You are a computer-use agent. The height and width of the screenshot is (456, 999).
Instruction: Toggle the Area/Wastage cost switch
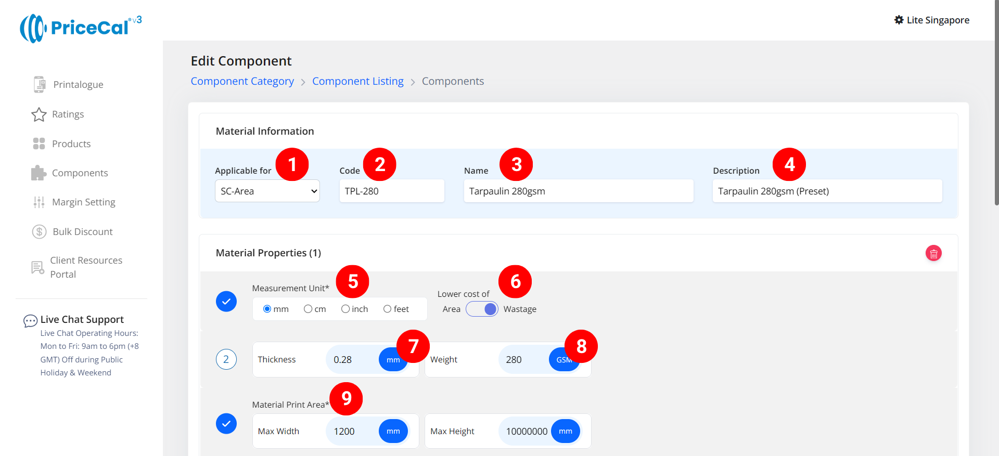click(x=482, y=309)
